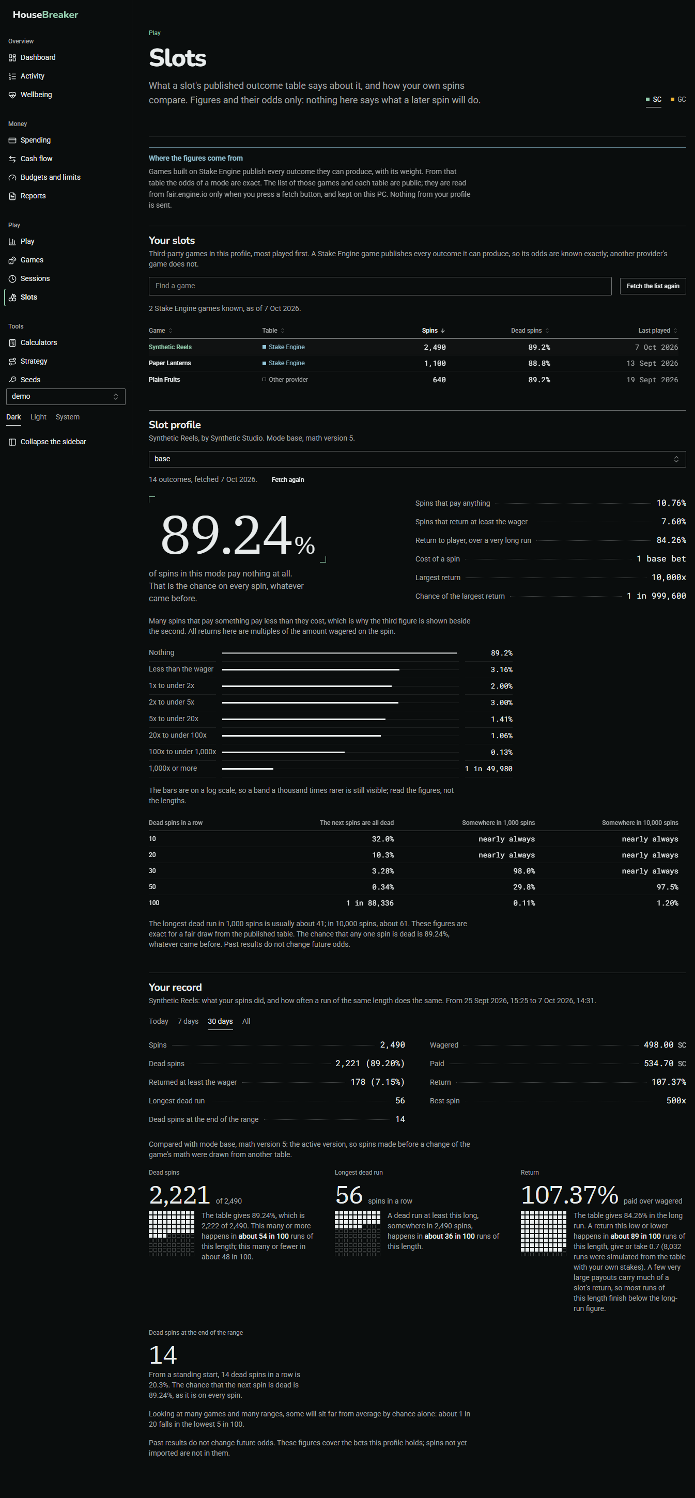Switch currency to SC
The image size is (695, 1498).
pos(654,100)
